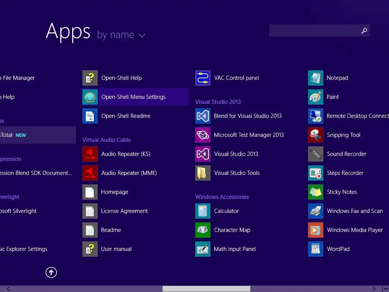Open the Virtual Audio Cable Readme icon

[x=90, y=230]
